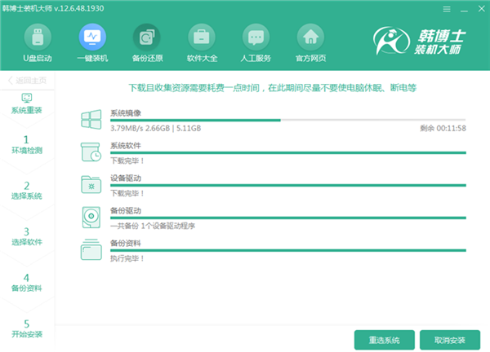Select the 一键装机 one-click install icon
Screen dimensions: 490x352
point(92,37)
